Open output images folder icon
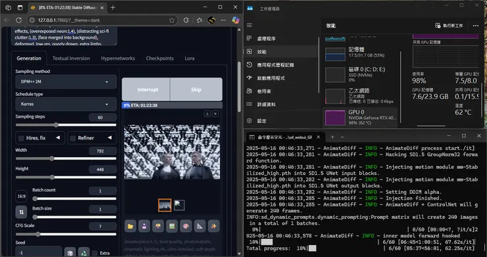The width and height of the screenshot is (487, 257). click(x=130, y=226)
